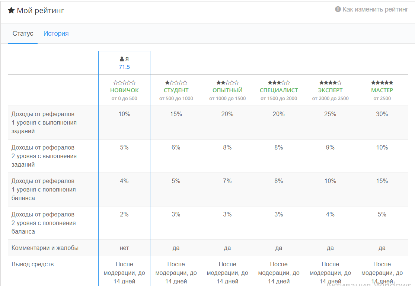The height and width of the screenshot is (286, 415).
Task: Click the 15% cell in СТУДЕНТ column
Action: coord(176,114)
